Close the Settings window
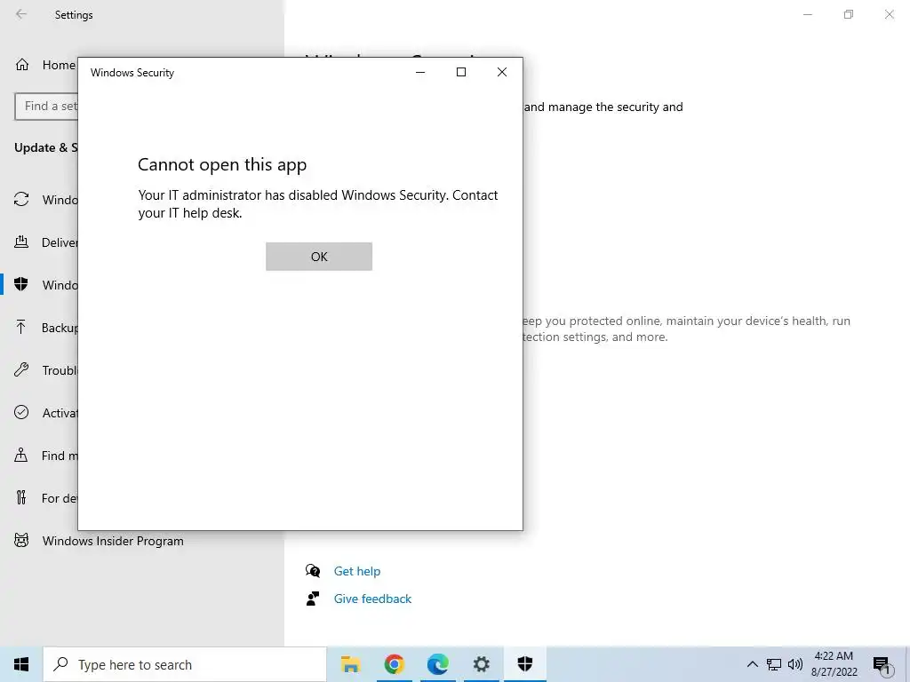This screenshot has height=682, width=910. [x=889, y=14]
